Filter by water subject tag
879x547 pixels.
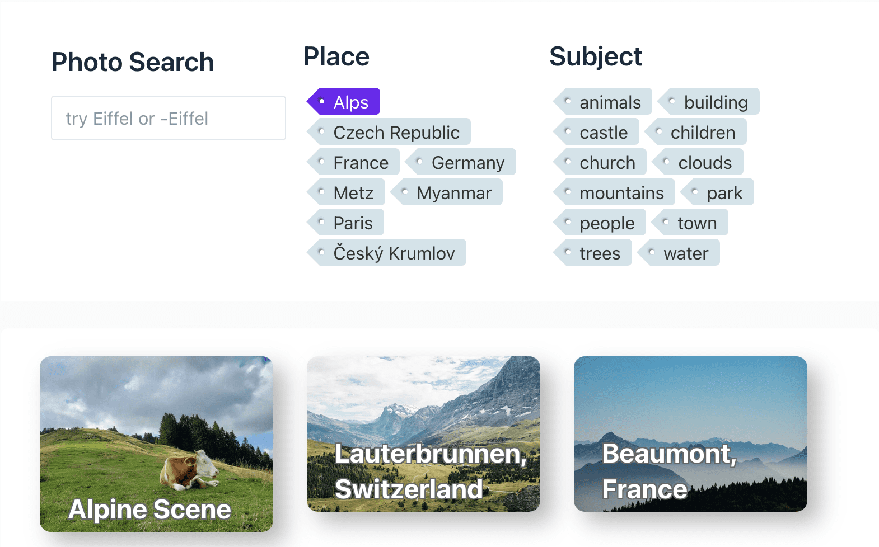click(x=679, y=253)
